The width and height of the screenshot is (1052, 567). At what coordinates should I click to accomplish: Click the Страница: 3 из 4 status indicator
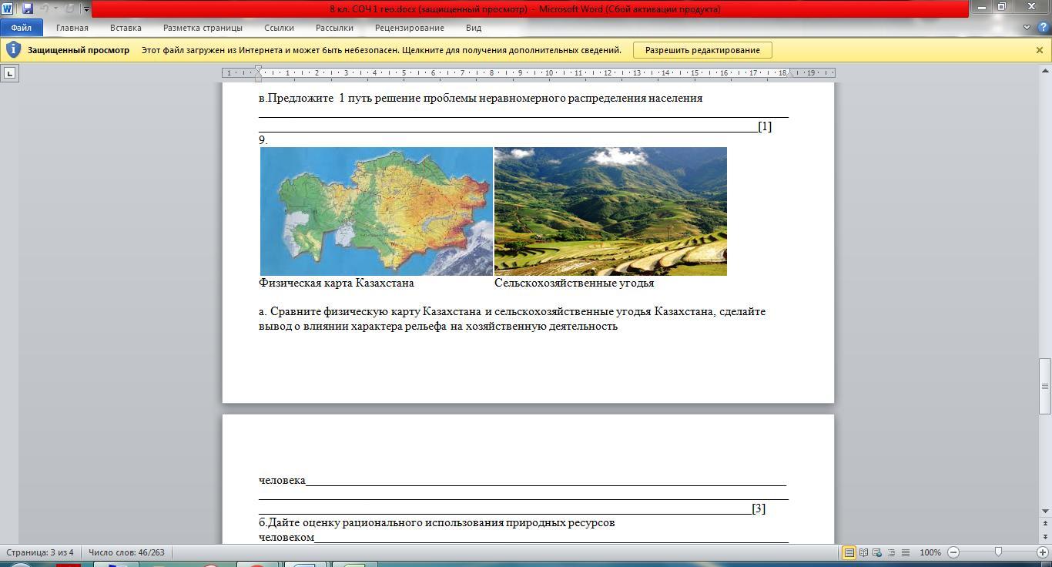coord(40,552)
